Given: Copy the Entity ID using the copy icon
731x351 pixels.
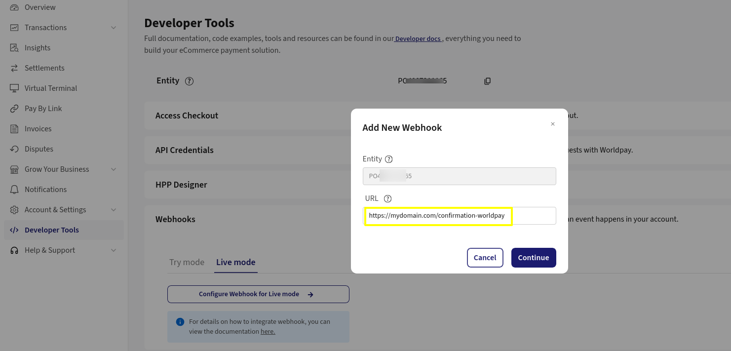Looking at the screenshot, I should click(x=487, y=81).
